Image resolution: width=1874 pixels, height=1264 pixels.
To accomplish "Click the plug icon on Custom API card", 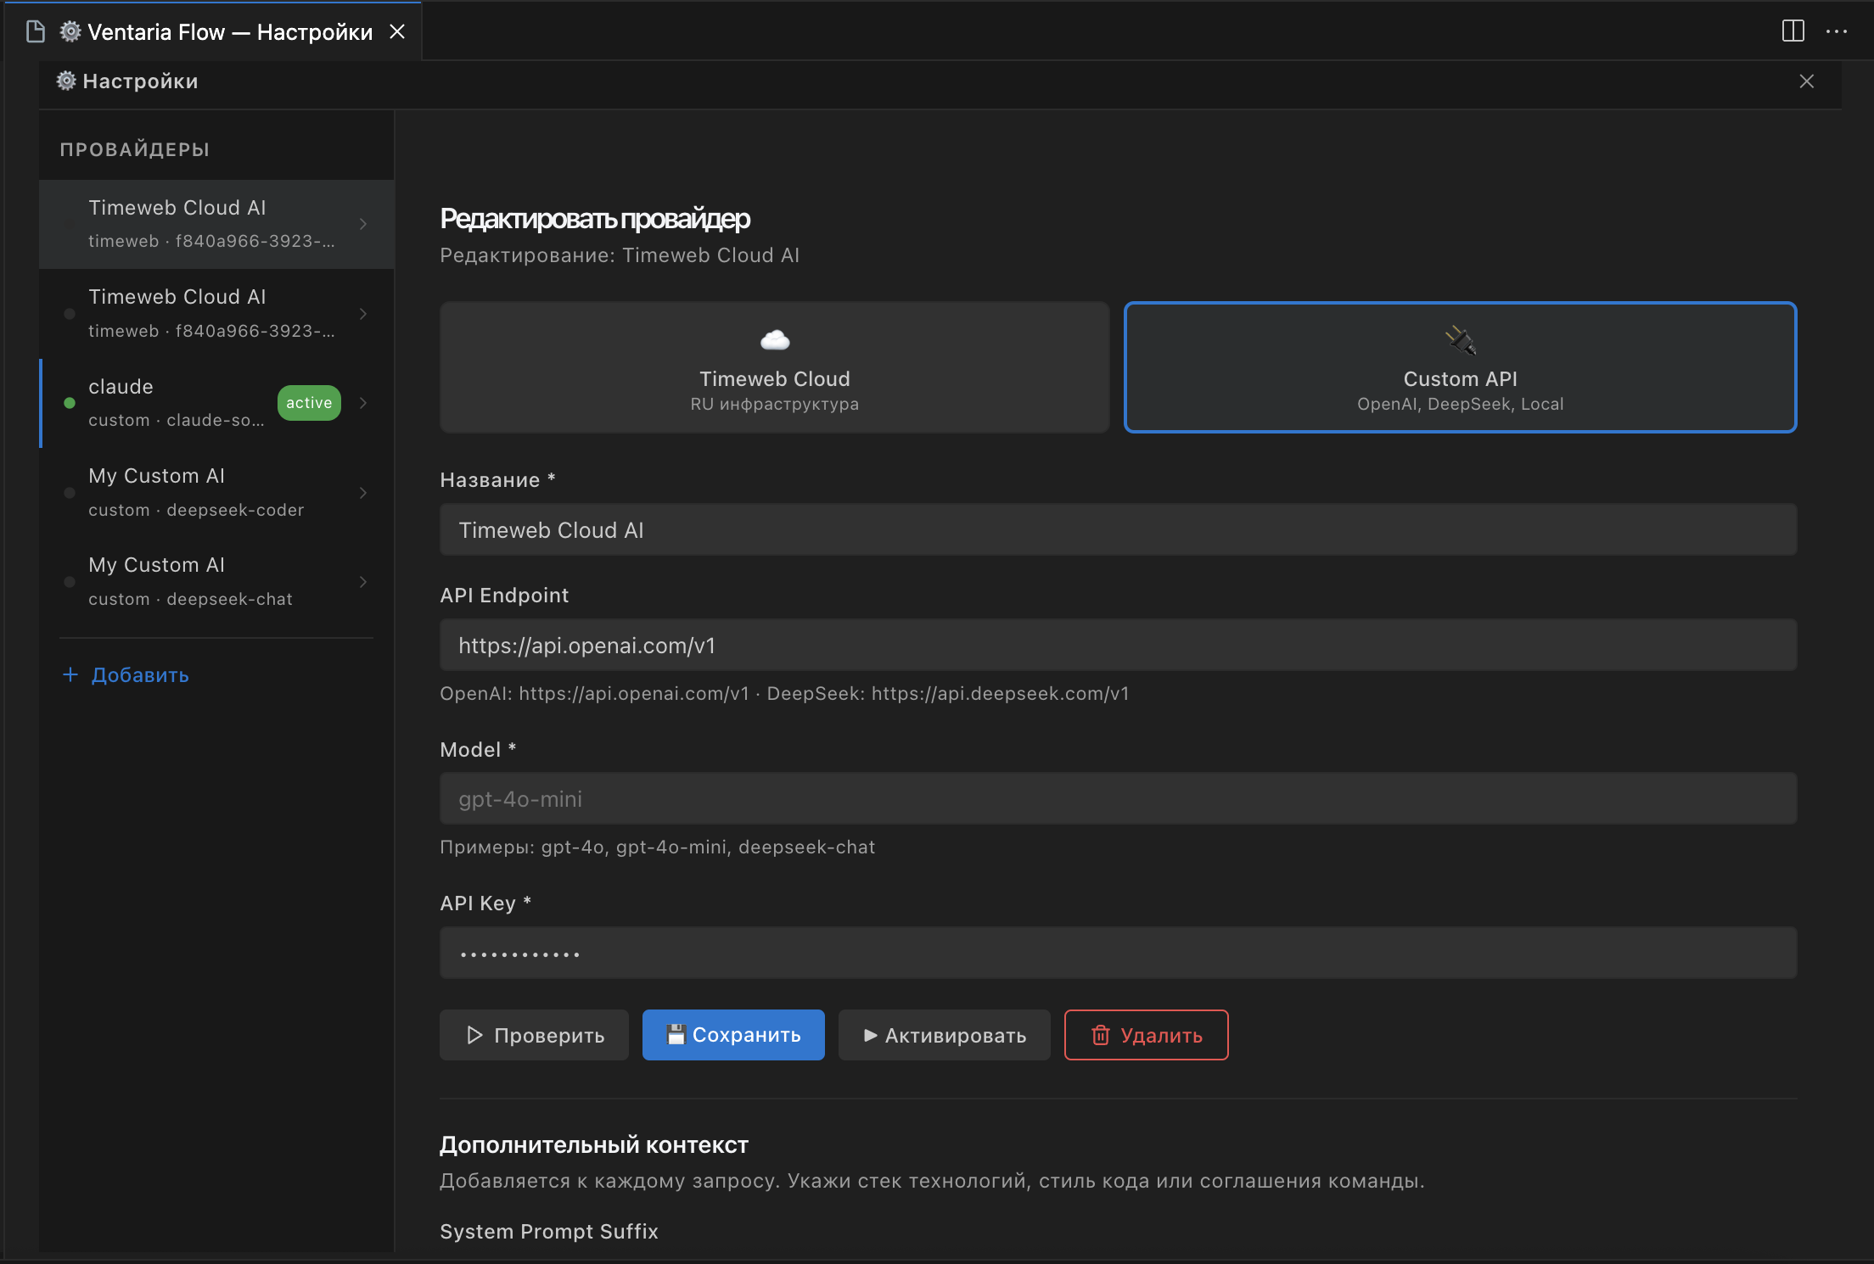I will pyautogui.click(x=1460, y=340).
